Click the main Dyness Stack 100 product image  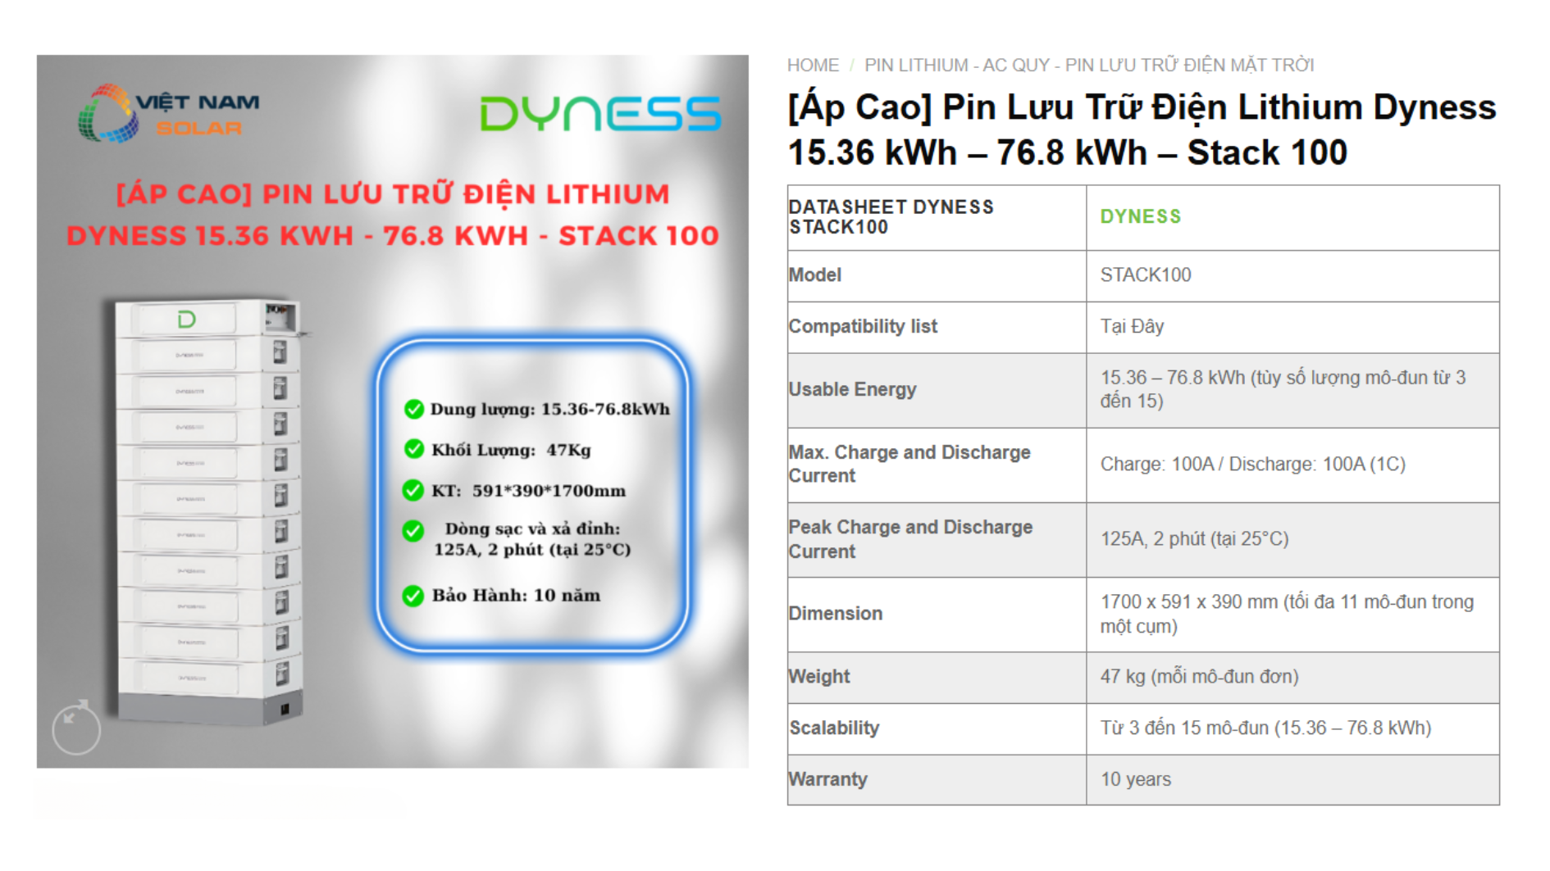click(392, 411)
